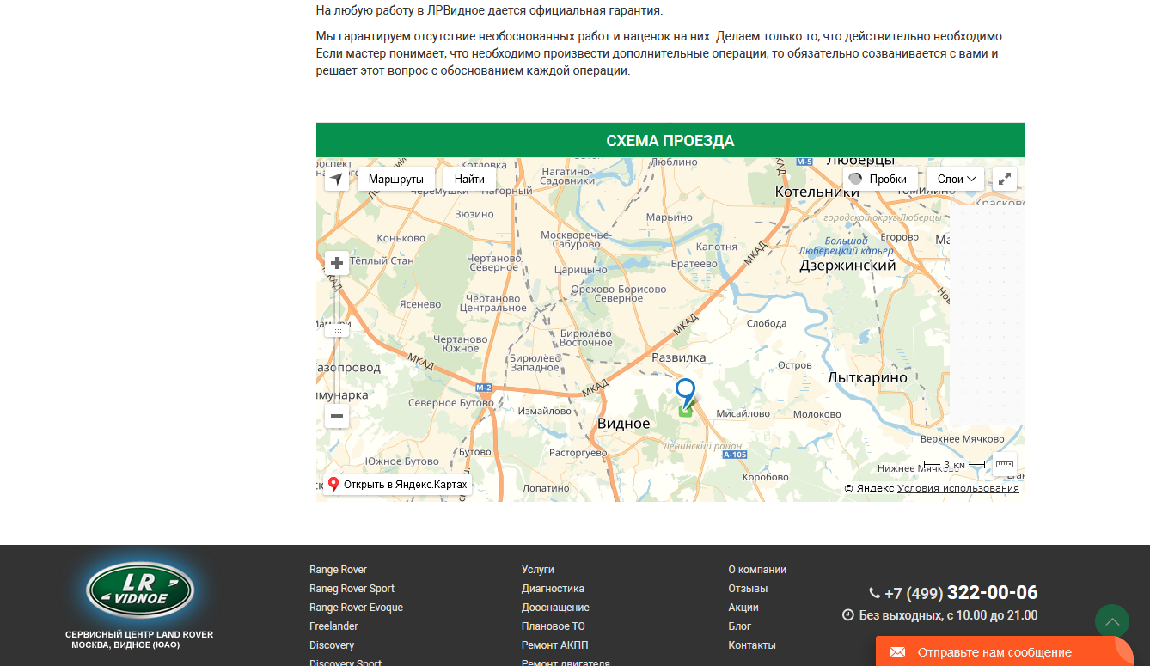Image resolution: width=1150 pixels, height=666 pixels.
Task: Open the Контакты footer link
Action: 752,645
